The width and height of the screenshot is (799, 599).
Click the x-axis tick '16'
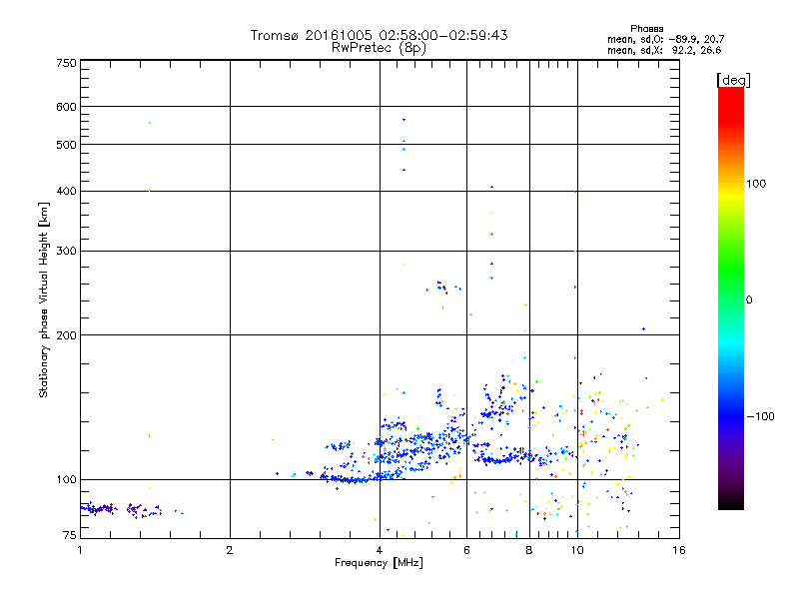679,550
